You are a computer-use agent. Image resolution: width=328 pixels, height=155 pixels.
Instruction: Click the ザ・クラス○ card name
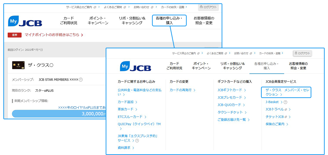41,65
